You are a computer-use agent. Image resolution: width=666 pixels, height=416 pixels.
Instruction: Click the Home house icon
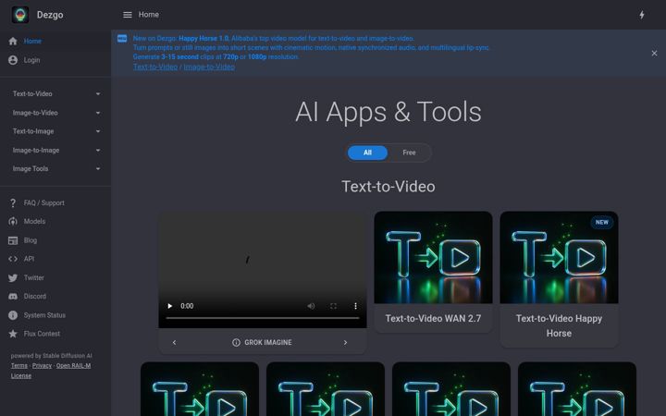(x=13, y=42)
